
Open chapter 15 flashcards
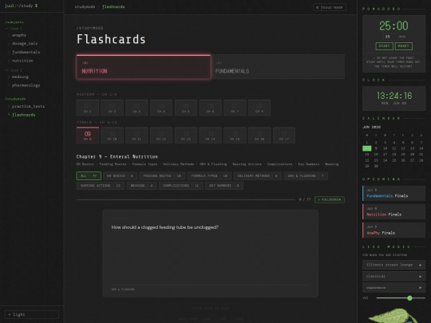[235, 135]
